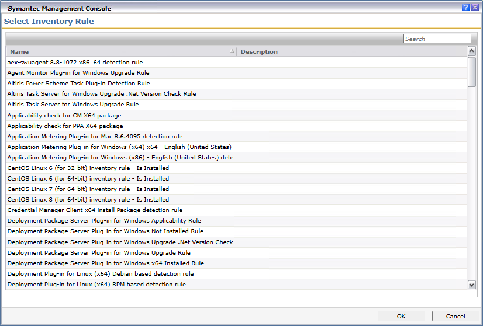This screenshot has width=483, height=326.
Task: Close the Symantec Management Console dialog
Action: 475,8
